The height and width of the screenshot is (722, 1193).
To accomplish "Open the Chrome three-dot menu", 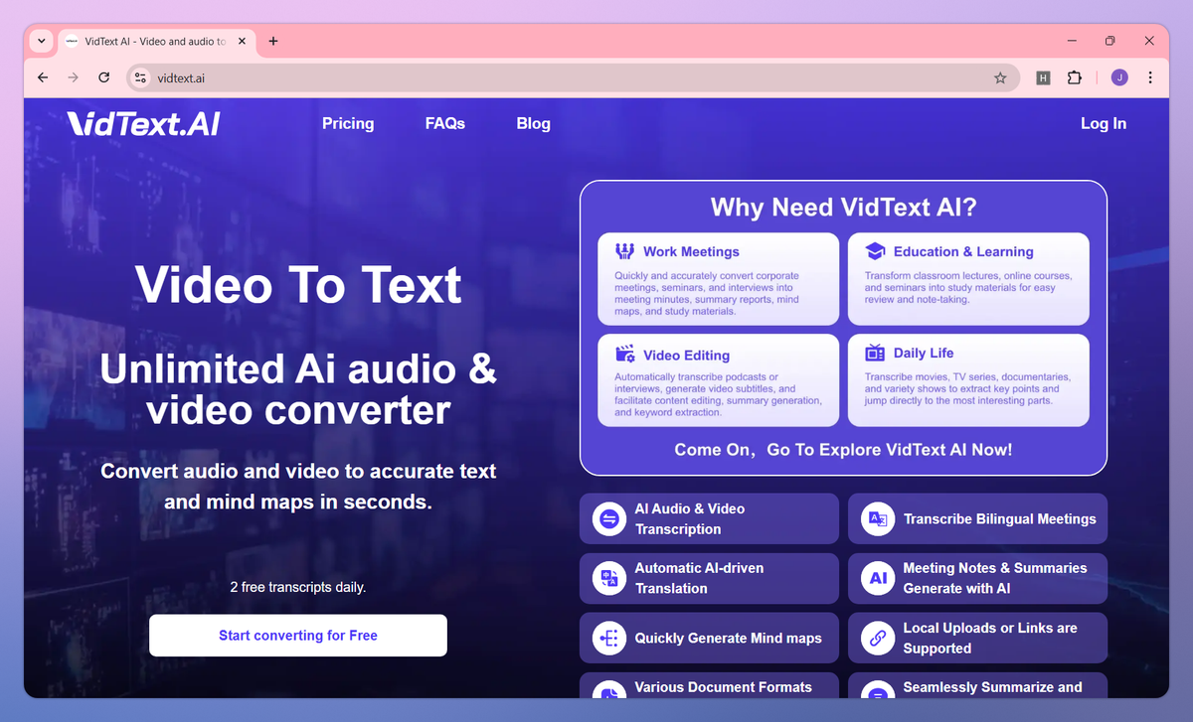I will point(1150,77).
